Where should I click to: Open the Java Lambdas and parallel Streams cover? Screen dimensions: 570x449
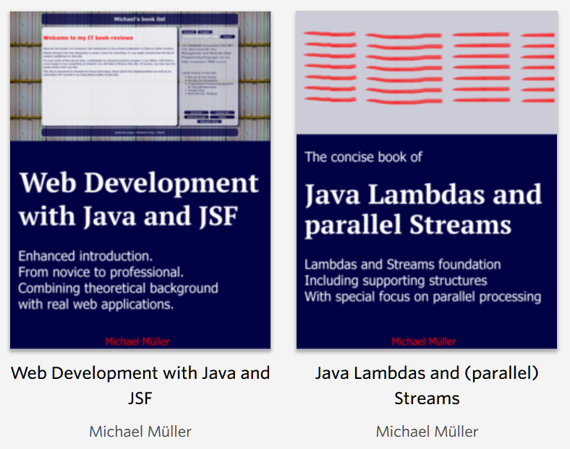pos(427,180)
